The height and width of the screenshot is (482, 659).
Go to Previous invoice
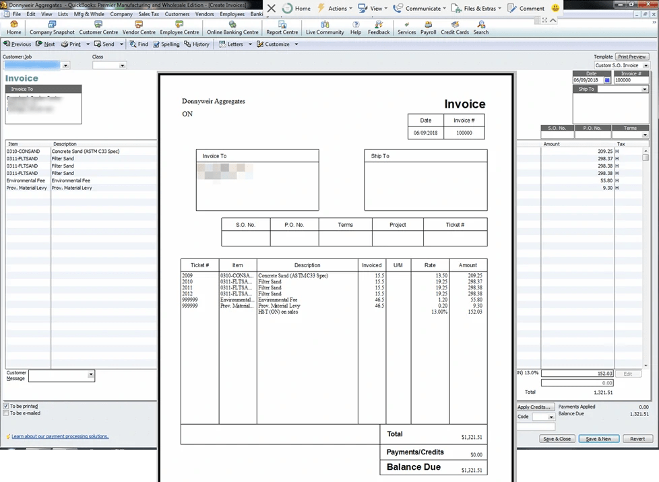coord(18,44)
